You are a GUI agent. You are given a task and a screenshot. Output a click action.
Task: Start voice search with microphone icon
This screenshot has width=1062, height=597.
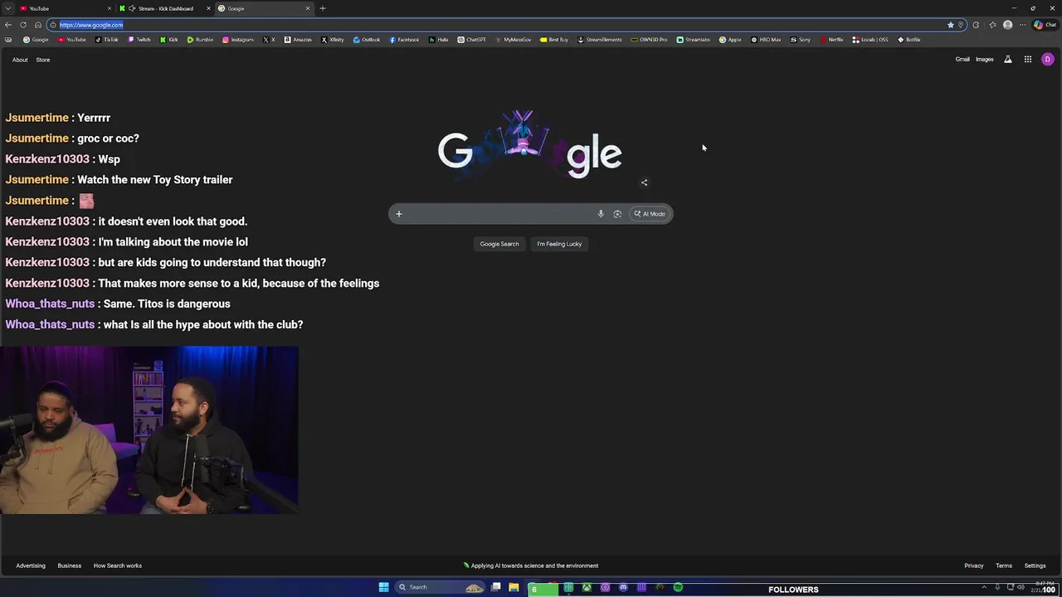[x=601, y=214]
